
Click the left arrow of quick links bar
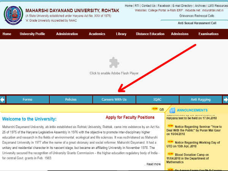pyautogui.click(x=3, y=100)
